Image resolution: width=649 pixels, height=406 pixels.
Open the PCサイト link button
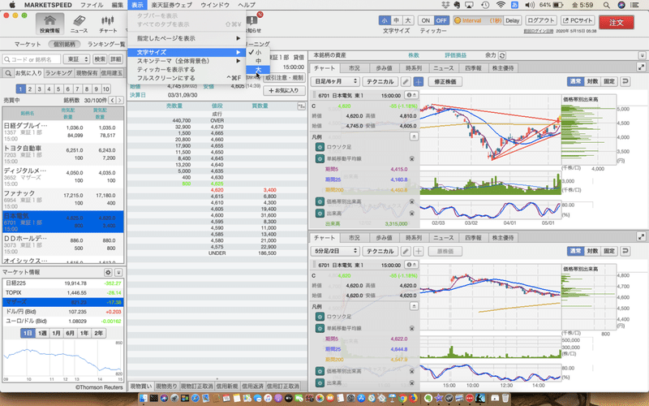click(578, 20)
